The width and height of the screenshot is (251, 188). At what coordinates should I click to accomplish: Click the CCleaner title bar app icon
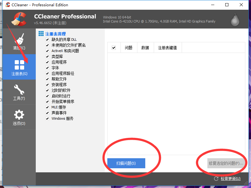[8, 5]
